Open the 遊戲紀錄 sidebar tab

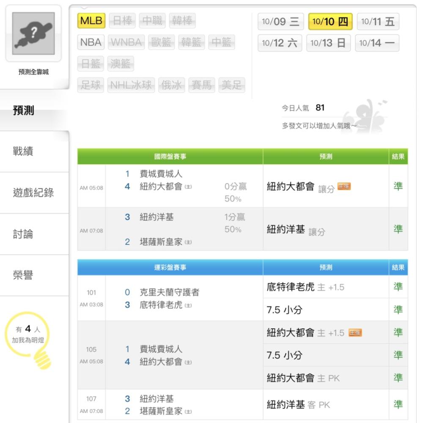(x=35, y=193)
